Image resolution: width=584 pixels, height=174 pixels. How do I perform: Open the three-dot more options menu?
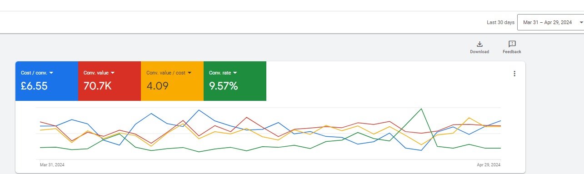pyautogui.click(x=514, y=74)
